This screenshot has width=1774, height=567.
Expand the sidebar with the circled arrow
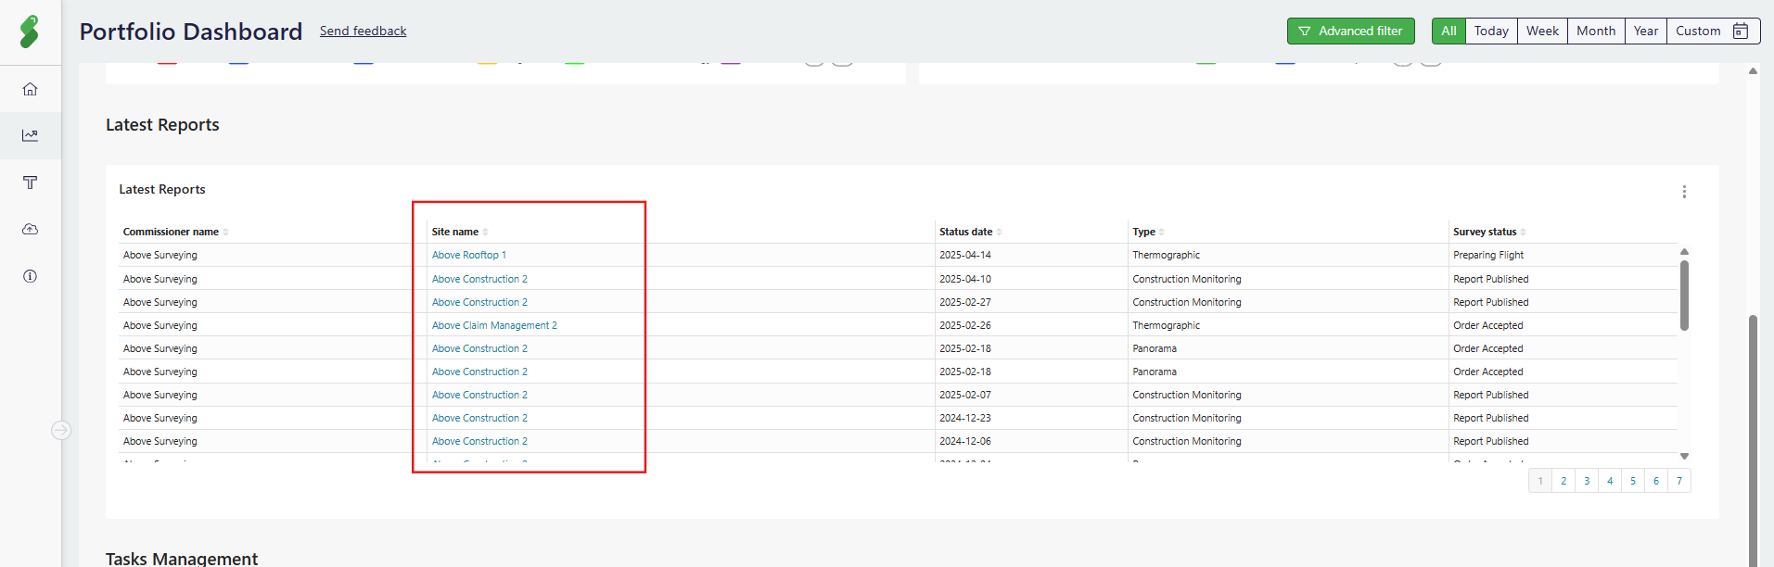[61, 430]
